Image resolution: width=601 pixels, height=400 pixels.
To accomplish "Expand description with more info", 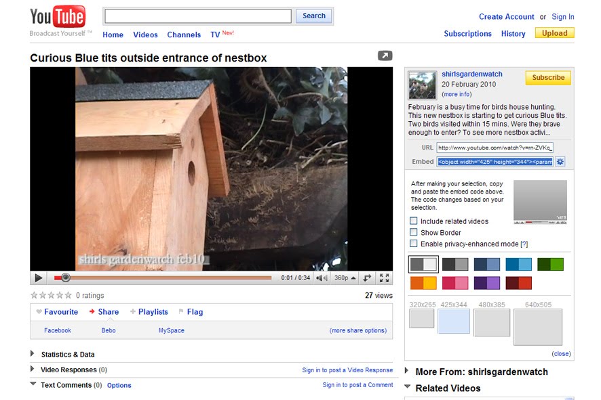I will coord(457,94).
